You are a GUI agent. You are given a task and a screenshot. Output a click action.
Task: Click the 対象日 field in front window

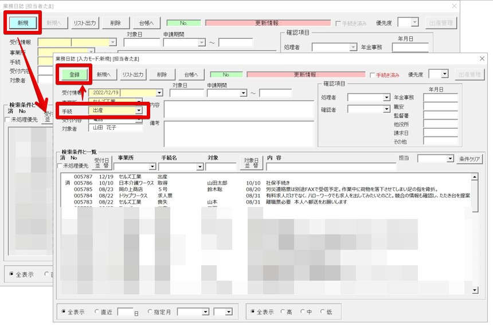pyautogui.click(x=187, y=93)
